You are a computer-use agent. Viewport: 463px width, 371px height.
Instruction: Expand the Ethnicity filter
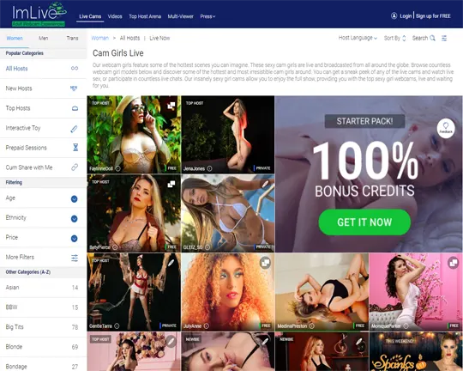click(x=74, y=219)
